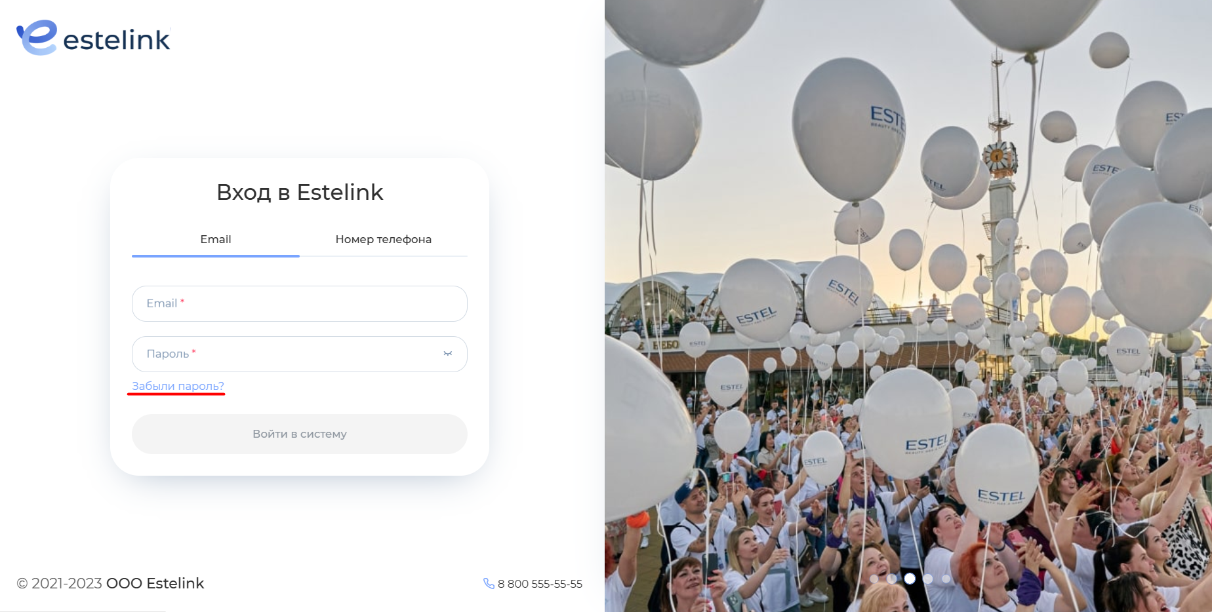Click the 8 800 555-55-55 phone number
This screenshot has width=1212, height=612.
540,584
